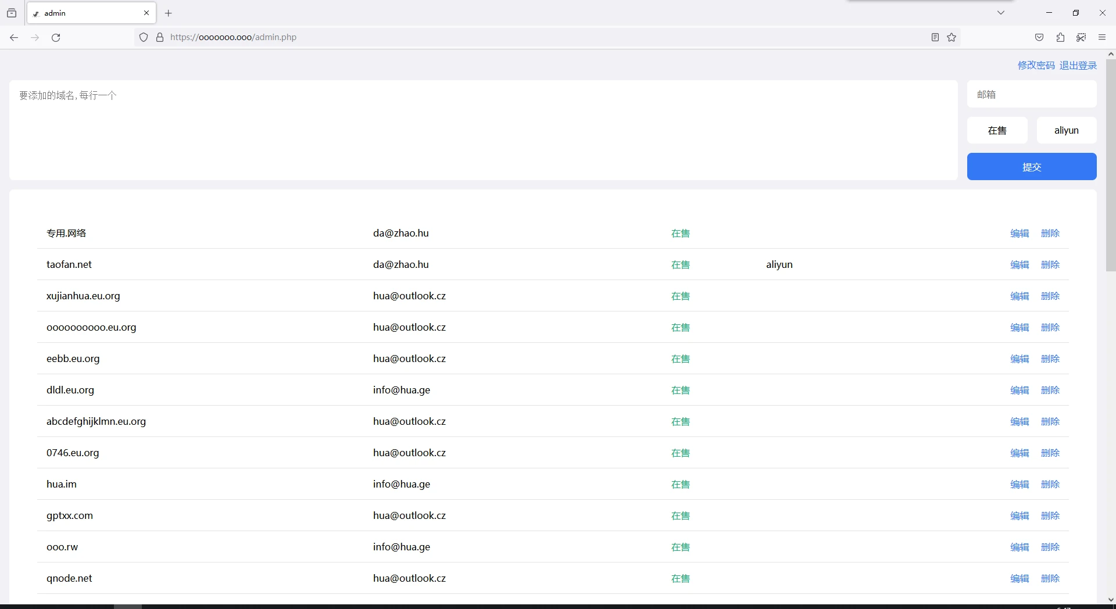Switch to the admin tab
The width and height of the screenshot is (1116, 609).
click(87, 13)
